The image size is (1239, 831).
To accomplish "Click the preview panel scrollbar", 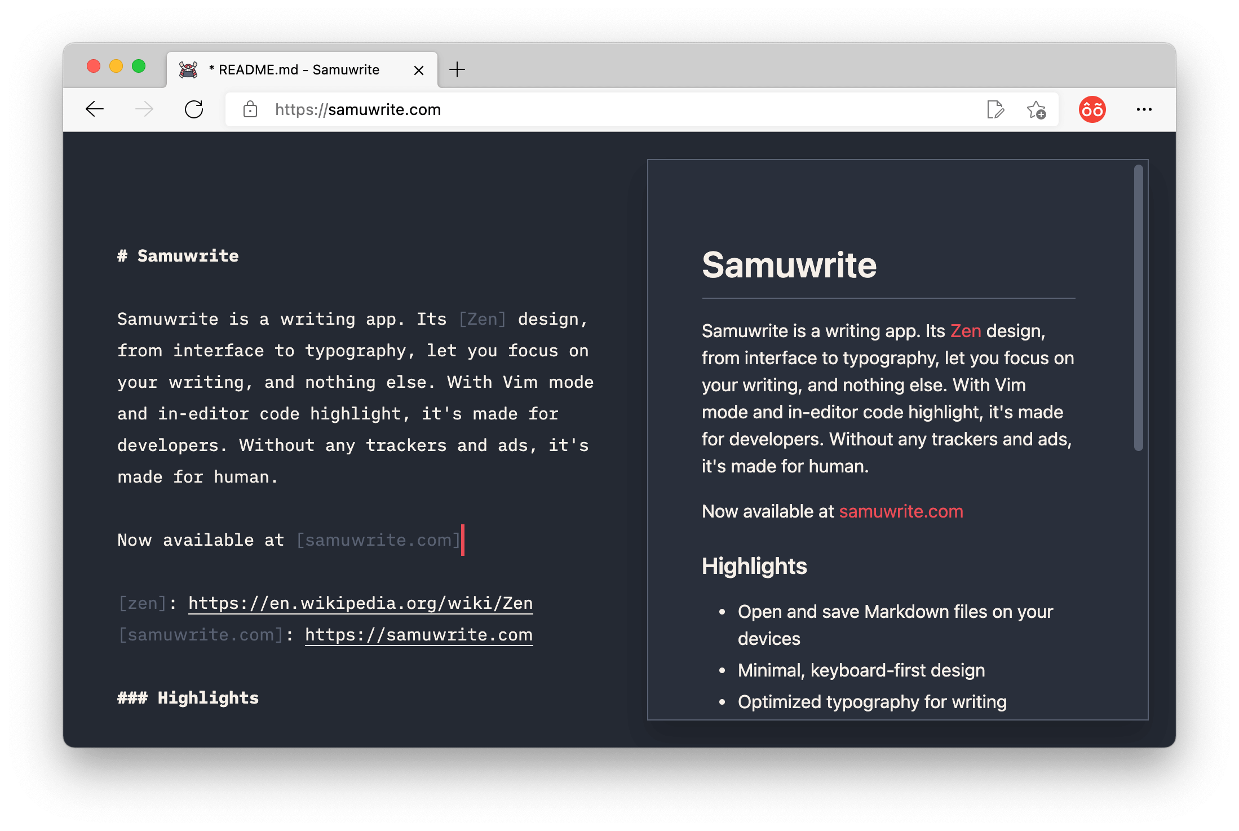I will (1138, 307).
